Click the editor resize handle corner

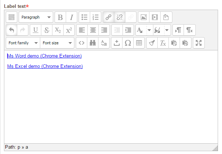click(216, 149)
